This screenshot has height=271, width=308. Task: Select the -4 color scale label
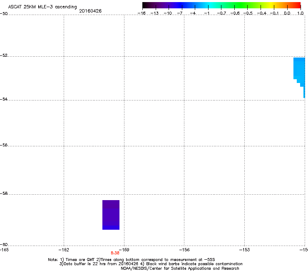tap(193, 13)
